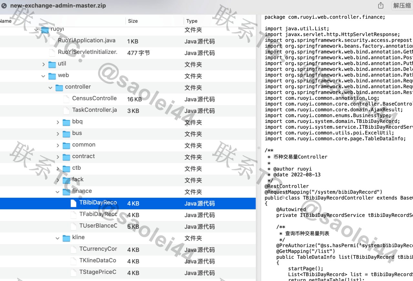
Task: Select the TStagePriceC file icon
Action: (74, 273)
